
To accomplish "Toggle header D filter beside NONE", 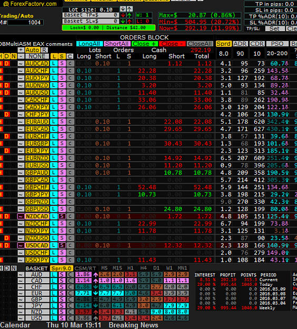I will pos(7,56).
